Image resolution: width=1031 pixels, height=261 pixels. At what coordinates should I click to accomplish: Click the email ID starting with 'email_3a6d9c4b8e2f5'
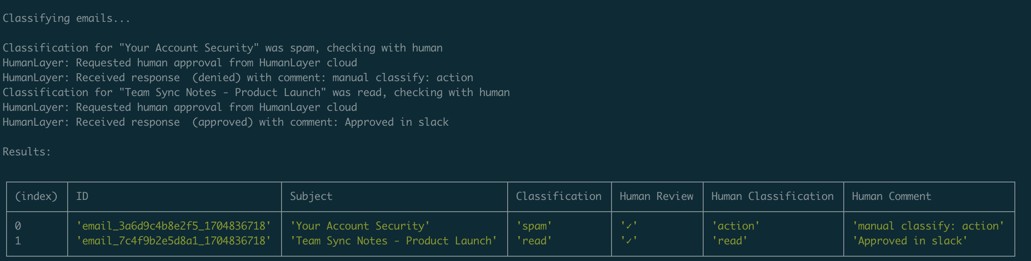click(174, 226)
